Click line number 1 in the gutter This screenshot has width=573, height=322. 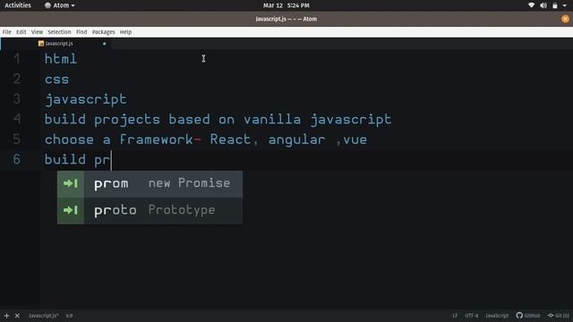point(17,59)
